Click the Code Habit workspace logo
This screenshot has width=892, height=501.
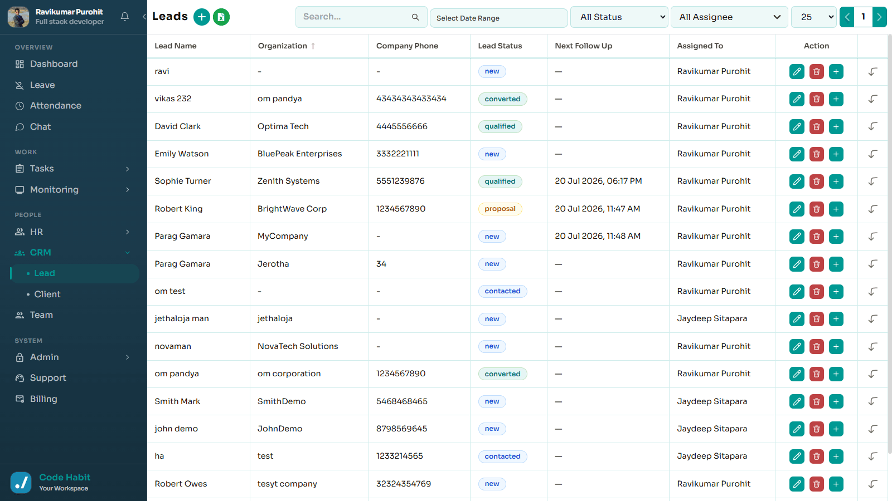[21, 483]
